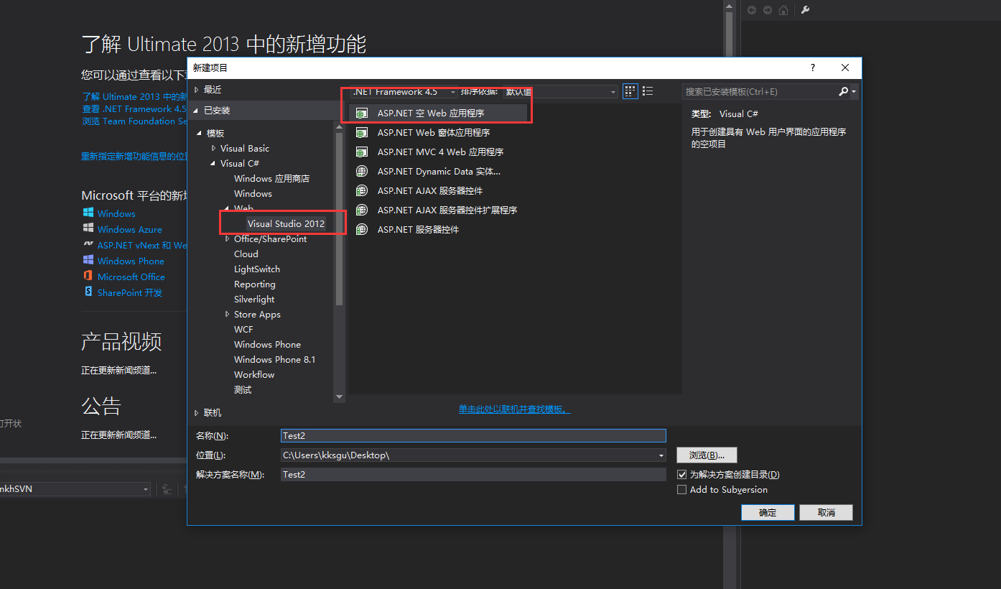Click the 取消 button
The height and width of the screenshot is (589, 1001).
pyautogui.click(x=827, y=512)
